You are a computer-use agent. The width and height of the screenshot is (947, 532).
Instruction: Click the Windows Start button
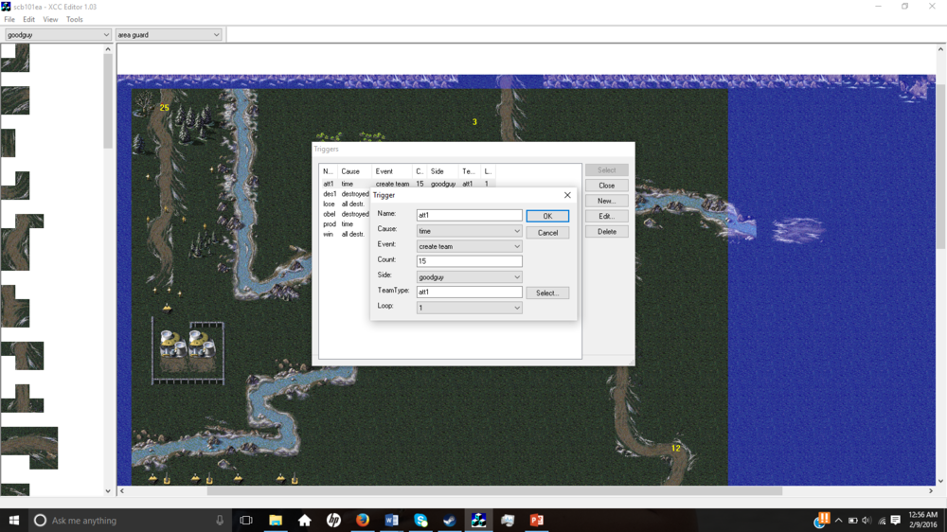(x=13, y=521)
